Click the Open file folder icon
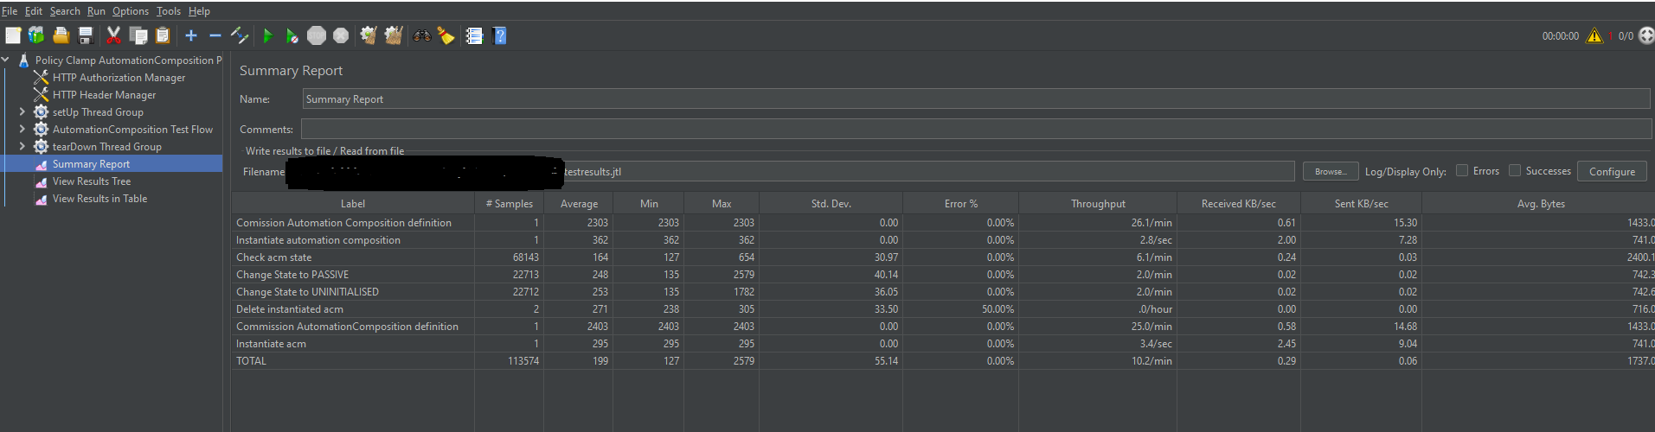This screenshot has height=432, width=1655. [x=61, y=35]
